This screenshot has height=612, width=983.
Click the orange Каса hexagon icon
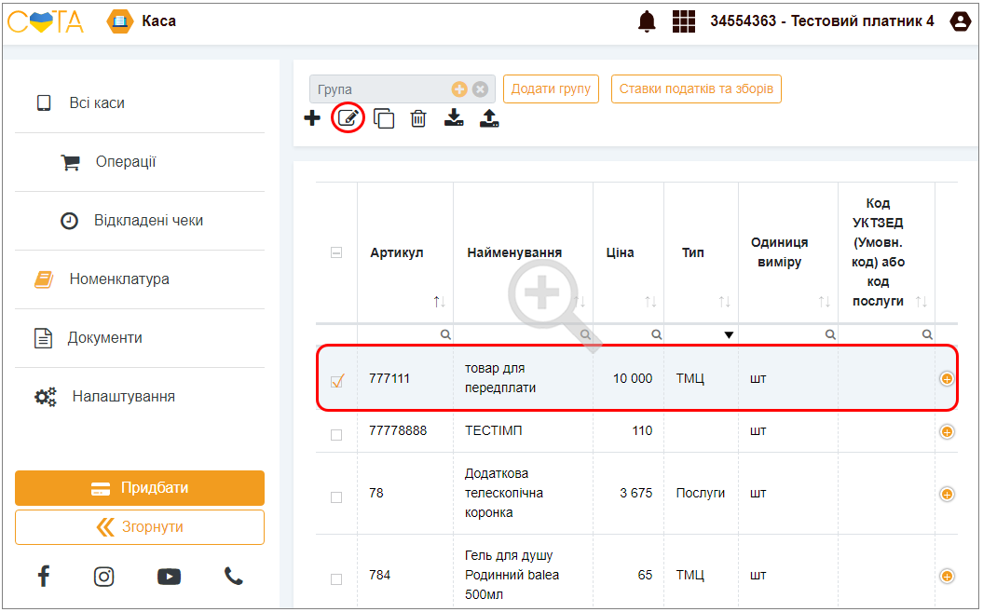(x=120, y=21)
